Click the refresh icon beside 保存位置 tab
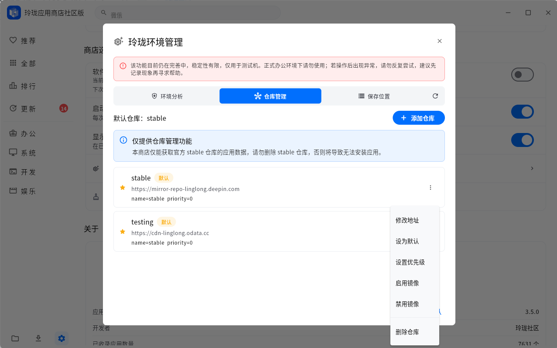The height and width of the screenshot is (348, 557). click(435, 96)
